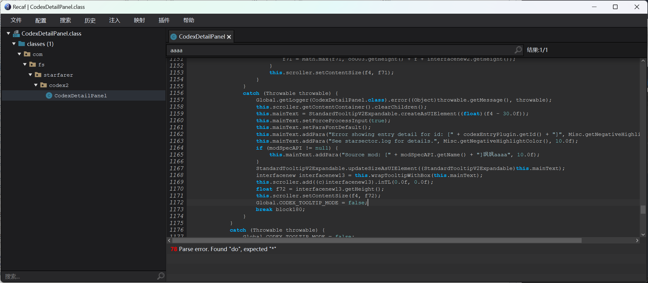The height and width of the screenshot is (283, 648).
Task: Open the 文件 menu
Action: click(16, 20)
